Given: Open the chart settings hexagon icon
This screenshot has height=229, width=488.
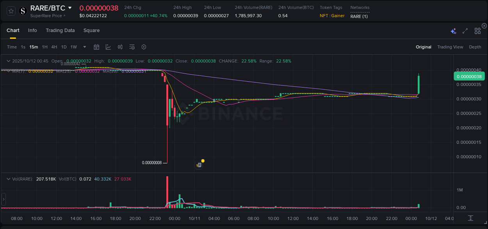Looking at the screenshot, I should click(144, 47).
